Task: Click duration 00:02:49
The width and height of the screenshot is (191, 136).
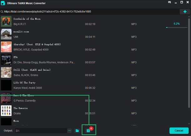Action: pos(90,50)
